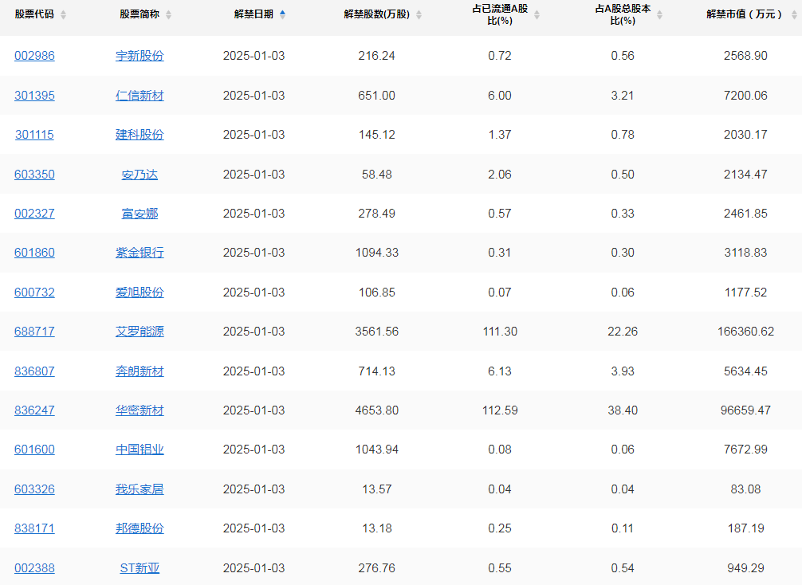Screen dimensions: 802x585
Task: Open 建科股份 stock name link
Action: pyautogui.click(x=140, y=135)
